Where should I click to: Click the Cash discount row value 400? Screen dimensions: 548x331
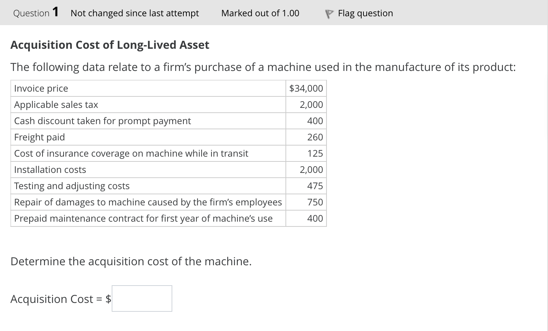coord(317,121)
